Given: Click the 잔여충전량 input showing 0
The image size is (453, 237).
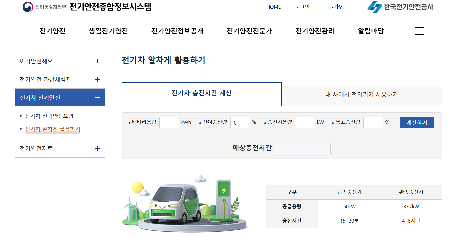Looking at the screenshot, I should (x=240, y=122).
